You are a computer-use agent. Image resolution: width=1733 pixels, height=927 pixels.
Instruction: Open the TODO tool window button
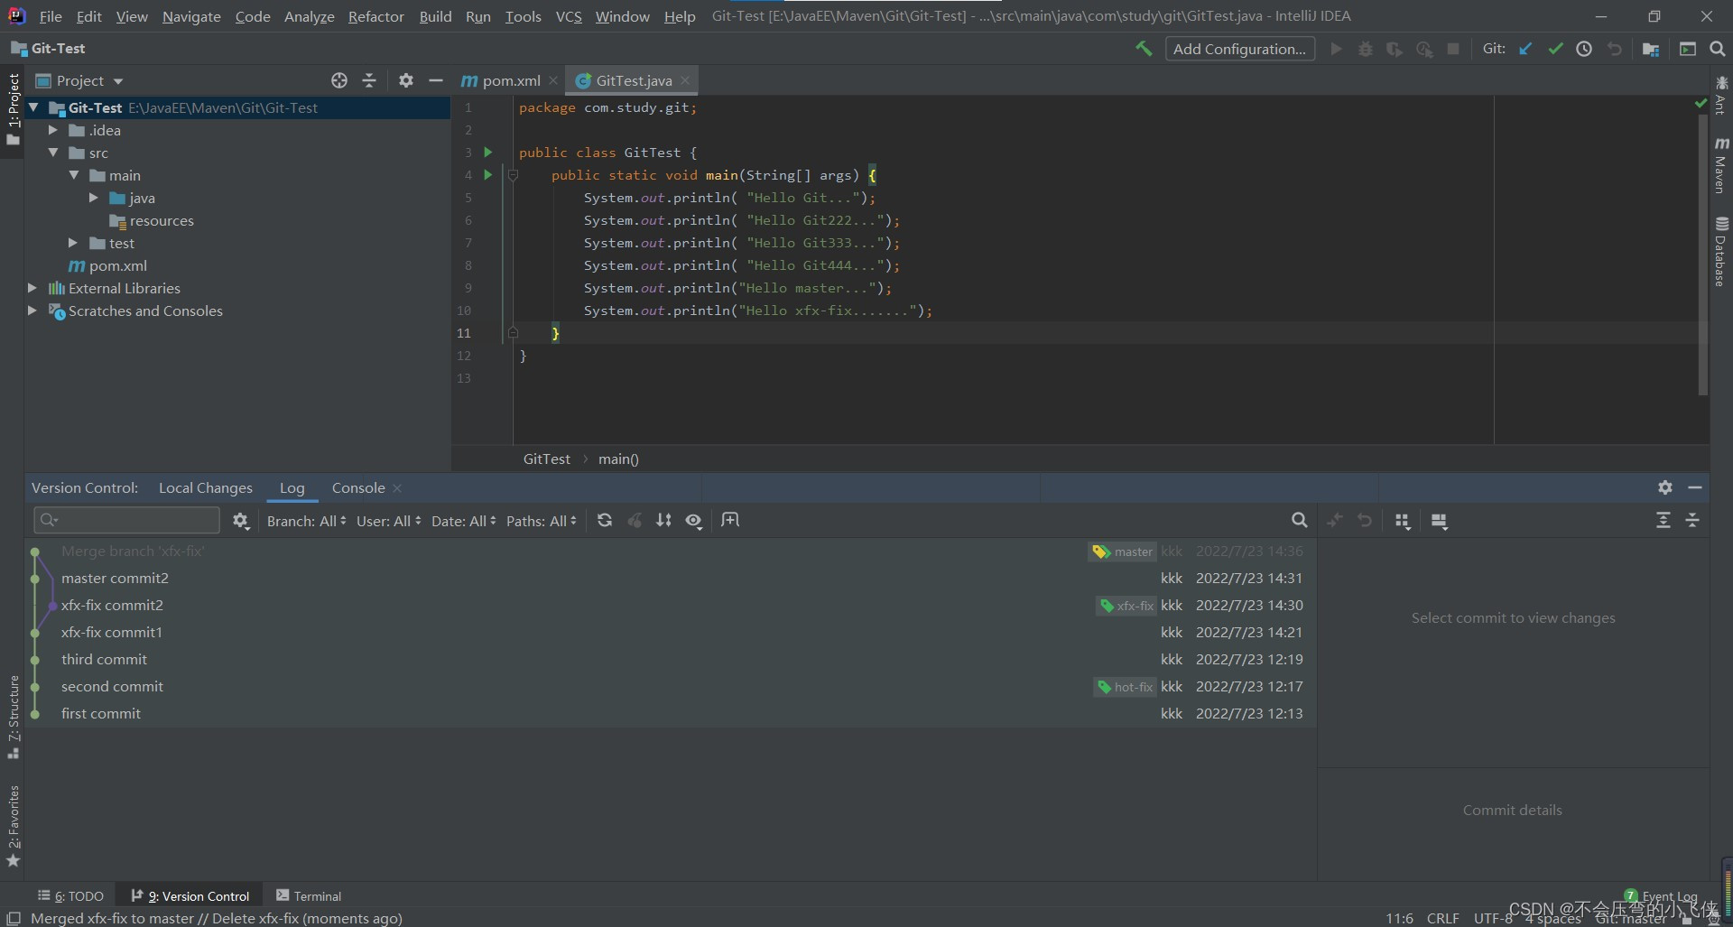tap(70, 895)
